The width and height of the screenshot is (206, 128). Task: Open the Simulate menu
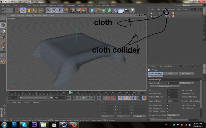tap(53, 5)
